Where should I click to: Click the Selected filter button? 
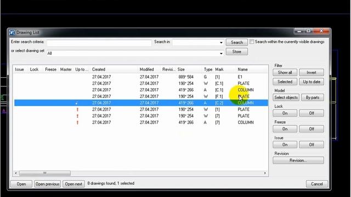tap(285, 82)
